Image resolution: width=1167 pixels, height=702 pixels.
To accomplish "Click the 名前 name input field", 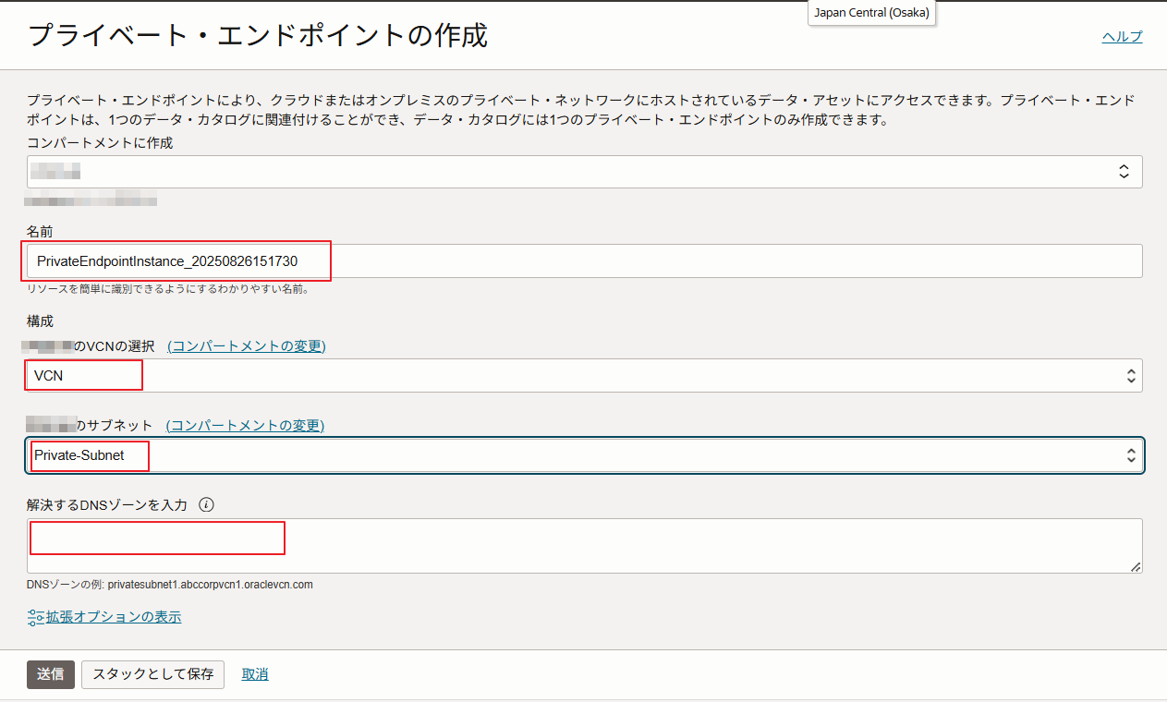I will 584,261.
